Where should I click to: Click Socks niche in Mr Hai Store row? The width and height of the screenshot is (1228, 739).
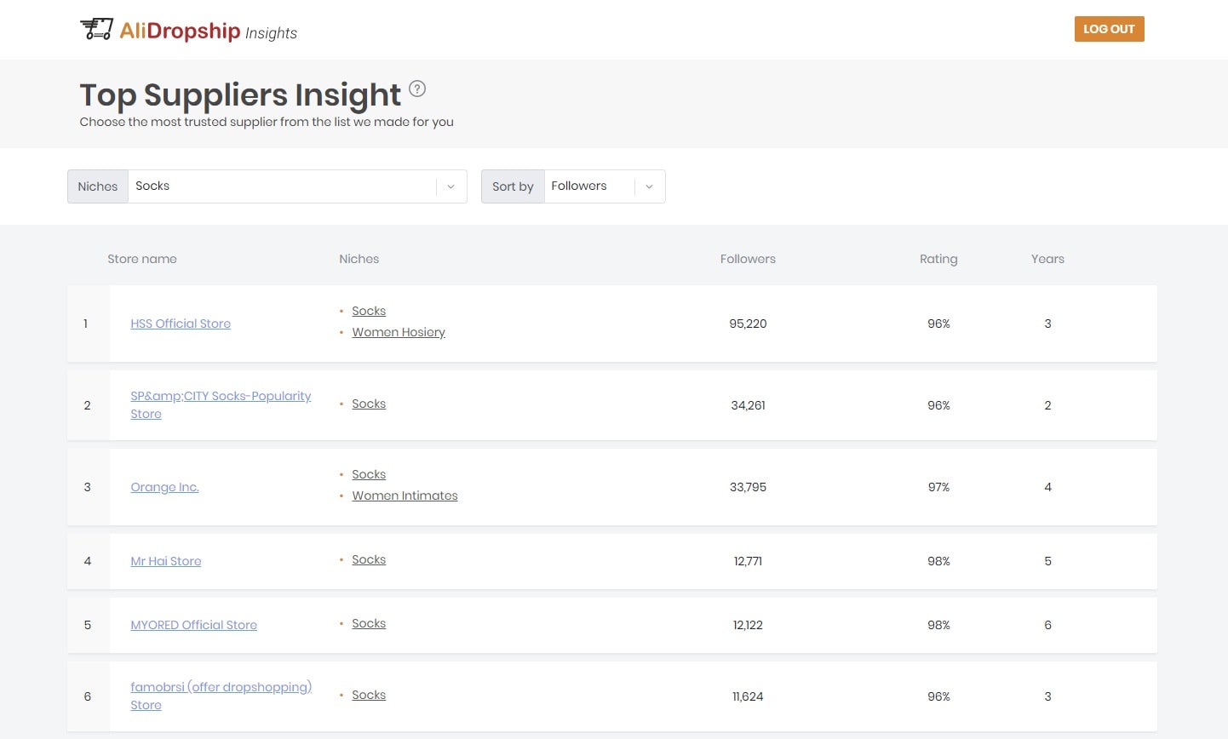[x=369, y=559]
